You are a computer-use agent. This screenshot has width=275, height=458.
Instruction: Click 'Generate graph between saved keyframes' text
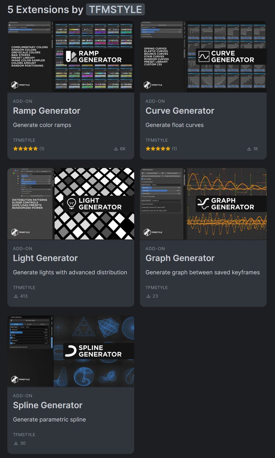(202, 273)
